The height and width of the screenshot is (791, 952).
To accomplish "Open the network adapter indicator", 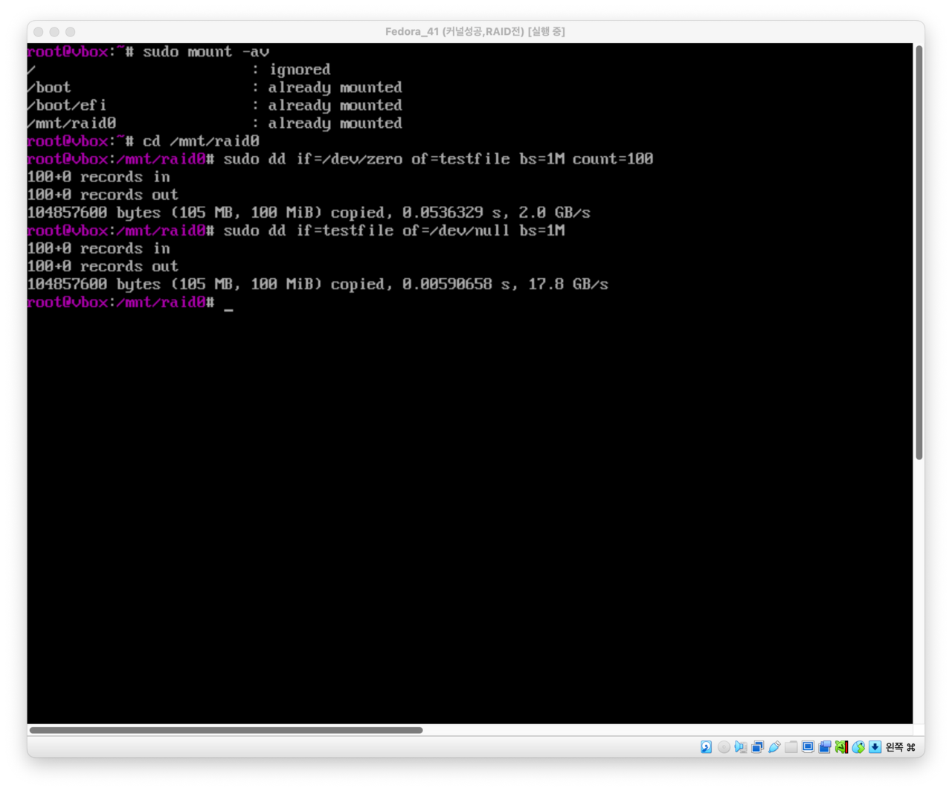I will (x=758, y=747).
